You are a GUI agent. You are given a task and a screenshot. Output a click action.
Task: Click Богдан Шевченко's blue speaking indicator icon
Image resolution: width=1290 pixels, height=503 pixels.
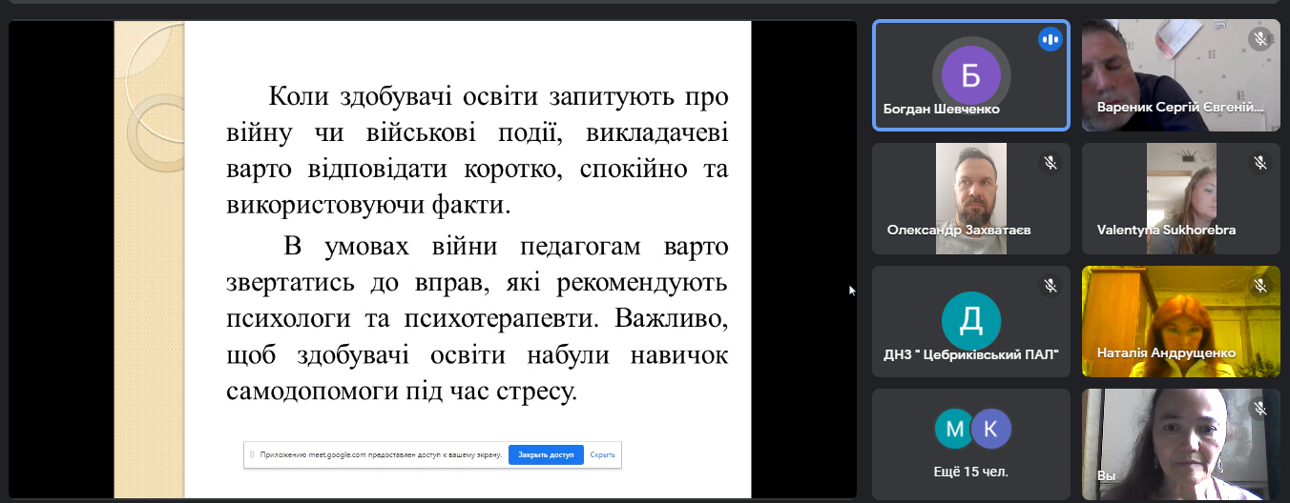click(1051, 39)
